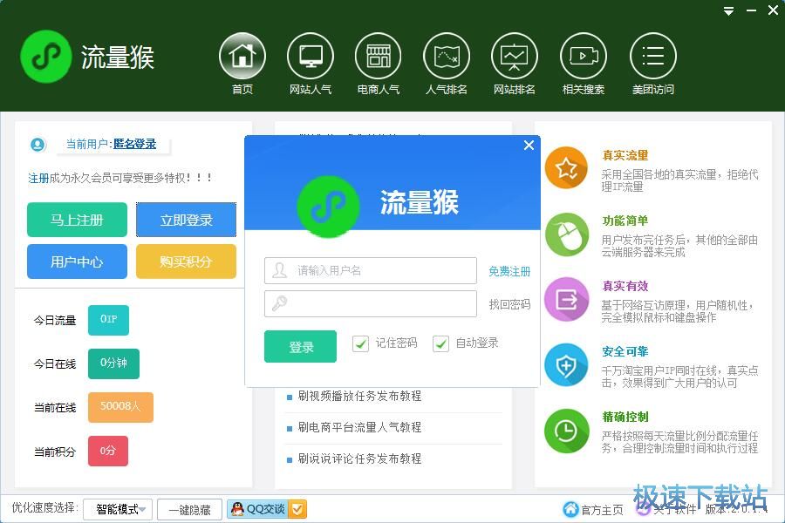Click the 注册 link in membership notice
Viewport: 785px width, 523px height.
coord(38,178)
